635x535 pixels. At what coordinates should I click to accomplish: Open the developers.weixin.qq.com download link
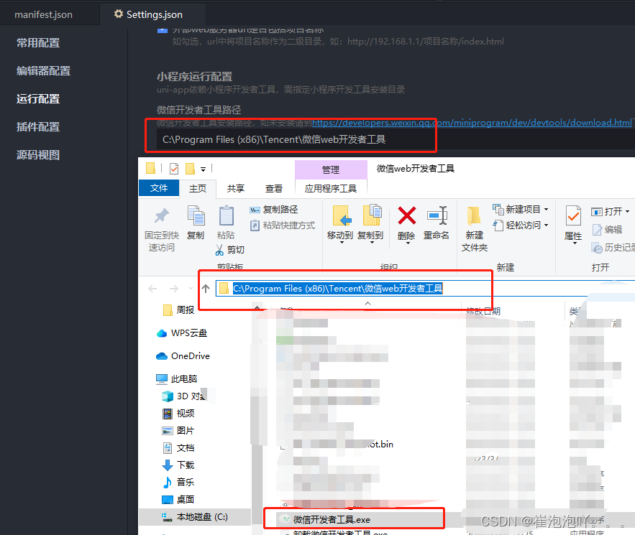pyautogui.click(x=472, y=123)
